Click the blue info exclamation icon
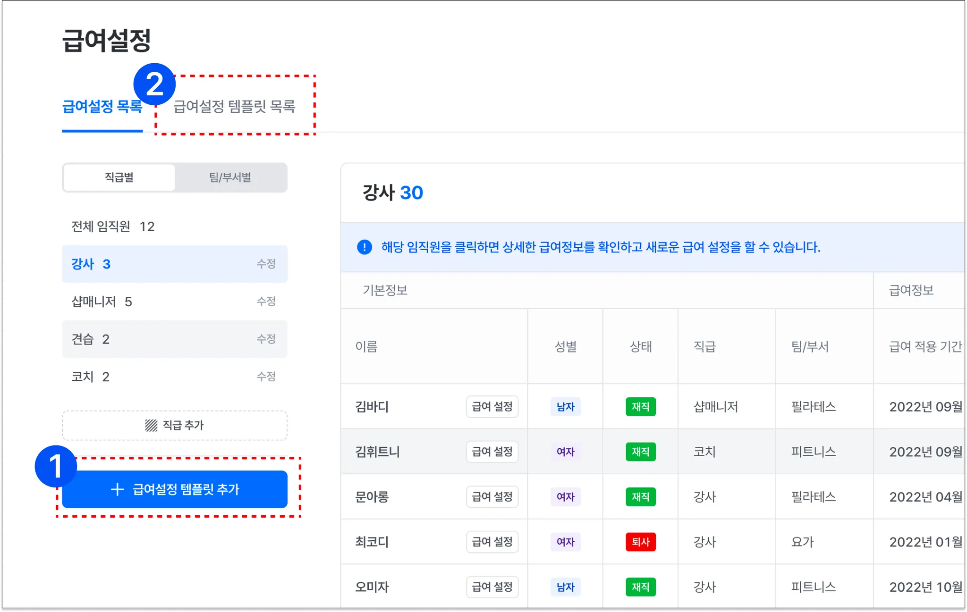The image size is (967, 612). click(x=364, y=247)
